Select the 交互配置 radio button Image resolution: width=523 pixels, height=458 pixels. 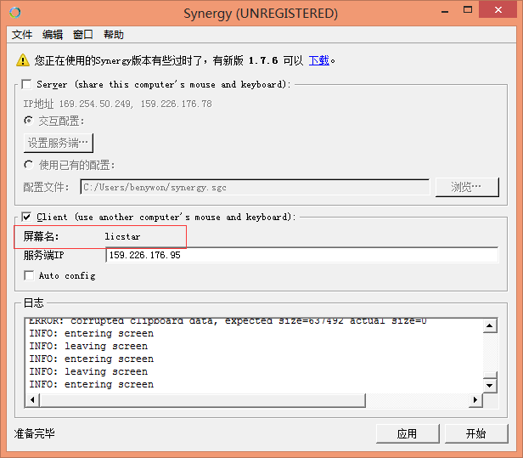[29, 121]
